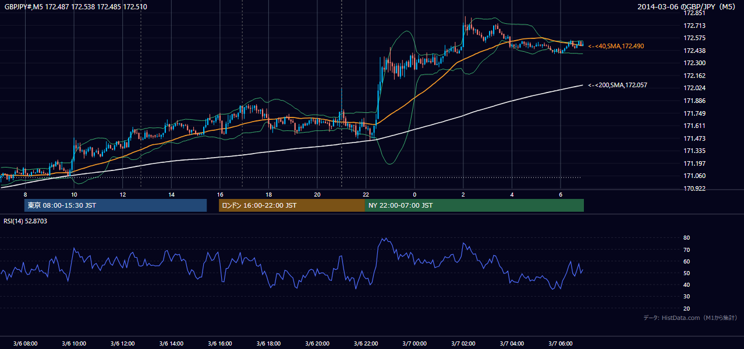Screen dimensions: 744x349
Task: Click the bottom date label 3/6 20:00
Action: [317, 343]
